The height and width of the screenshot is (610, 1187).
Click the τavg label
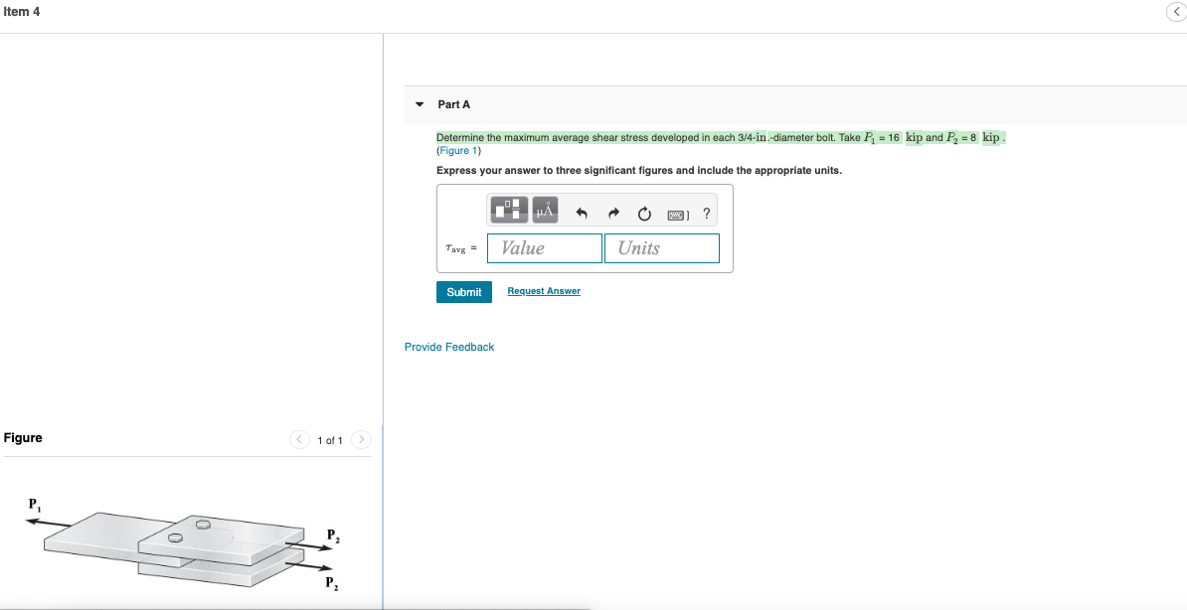coord(461,247)
